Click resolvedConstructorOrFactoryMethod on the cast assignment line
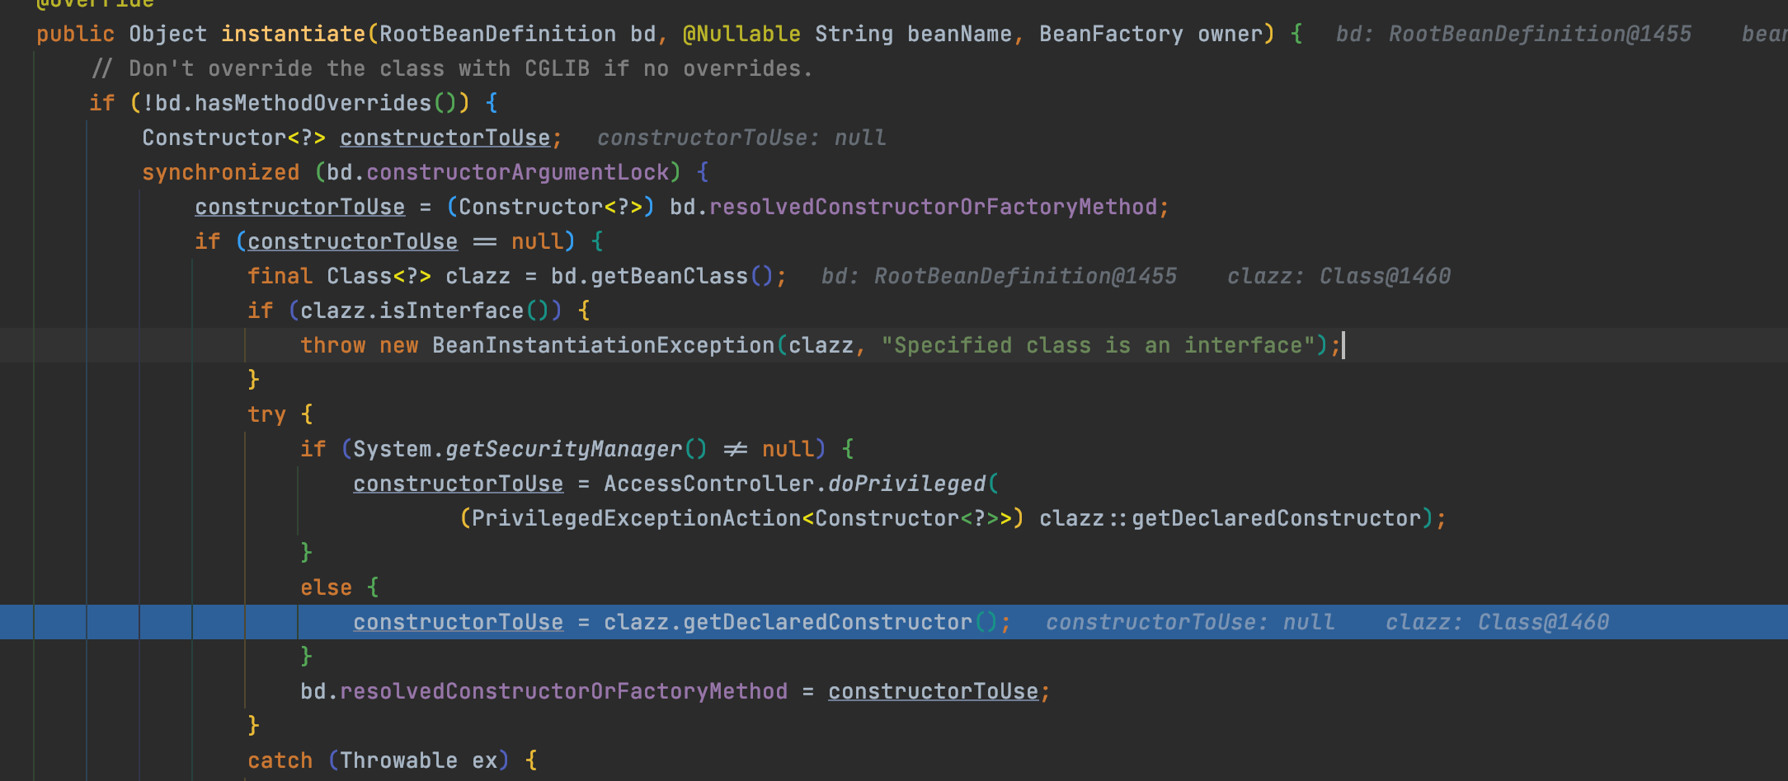 (x=933, y=207)
